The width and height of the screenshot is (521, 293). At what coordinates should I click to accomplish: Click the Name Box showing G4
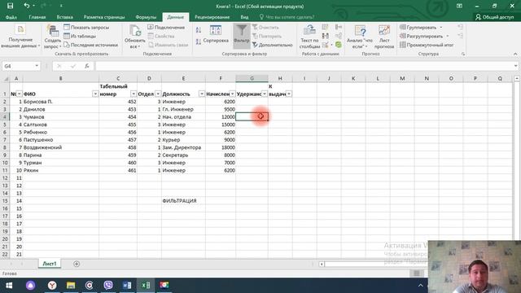[18, 66]
